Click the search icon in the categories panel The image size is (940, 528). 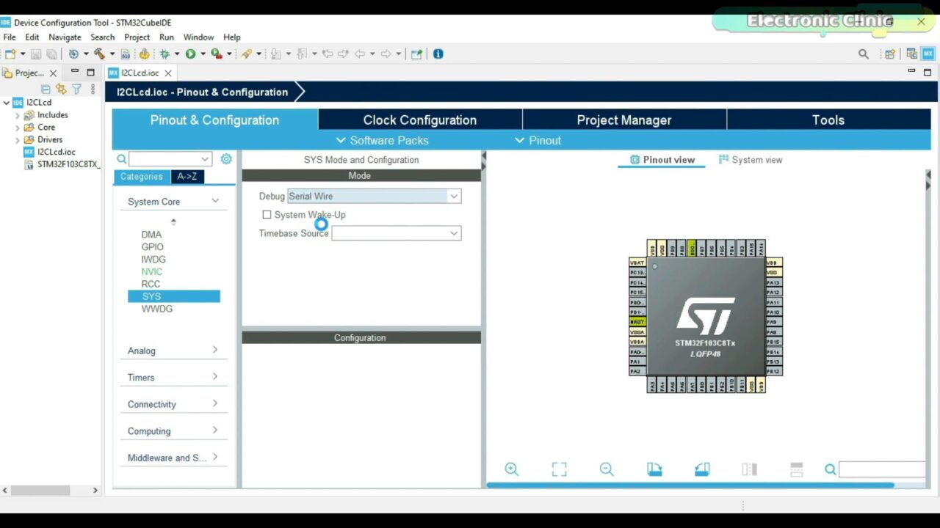click(x=122, y=159)
